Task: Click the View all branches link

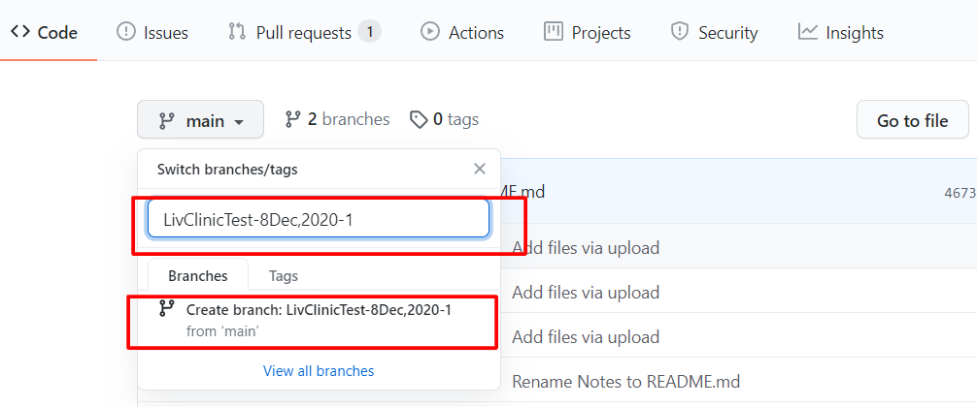Action: [x=319, y=370]
